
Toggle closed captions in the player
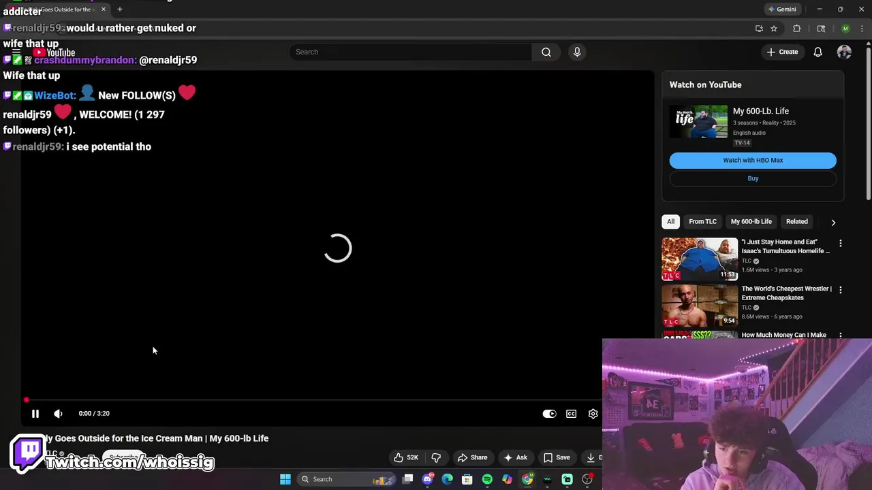[571, 414]
